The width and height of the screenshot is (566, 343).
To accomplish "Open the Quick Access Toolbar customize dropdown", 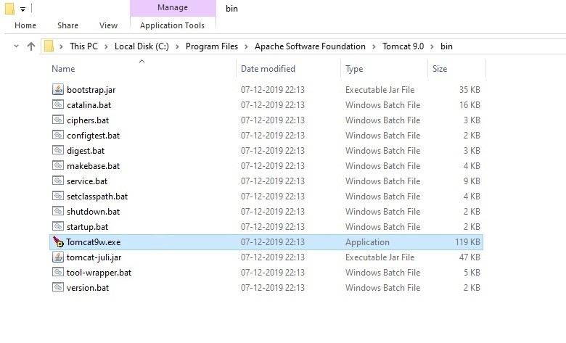I will pos(22,9).
